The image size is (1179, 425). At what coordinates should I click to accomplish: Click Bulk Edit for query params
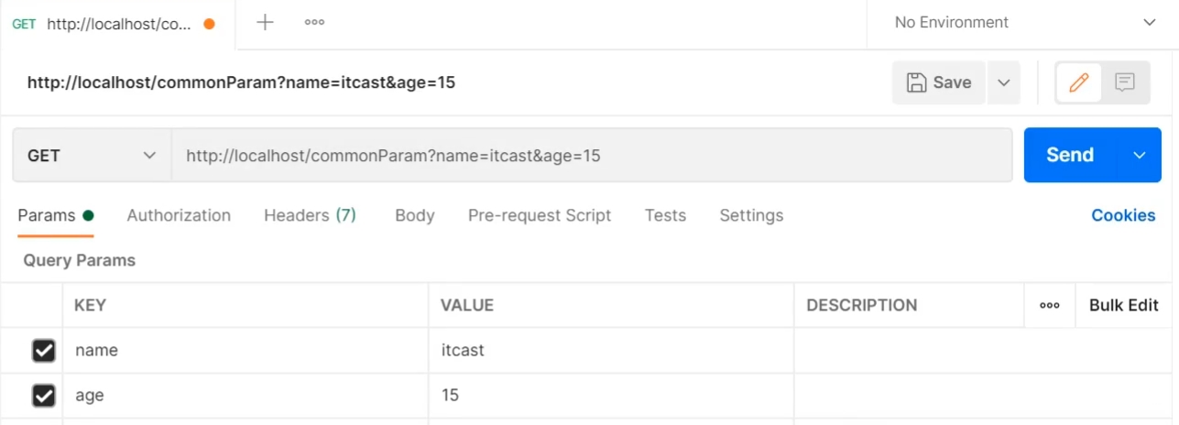point(1123,306)
